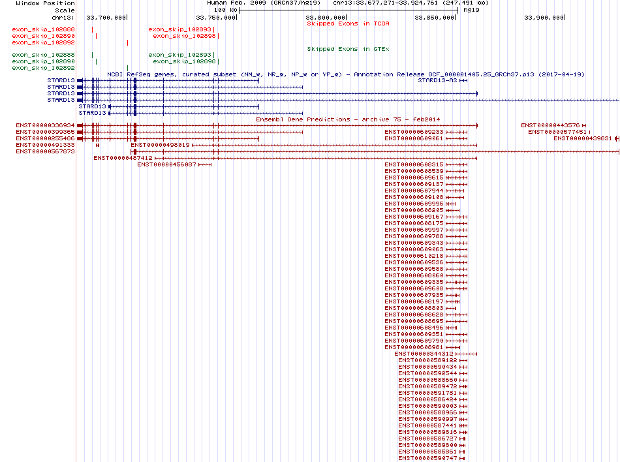Open transcript ENST00000609335
The height and width of the screenshot is (462, 620).
point(414,282)
